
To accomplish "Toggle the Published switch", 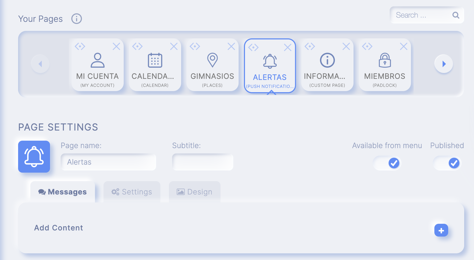I will 447,163.
